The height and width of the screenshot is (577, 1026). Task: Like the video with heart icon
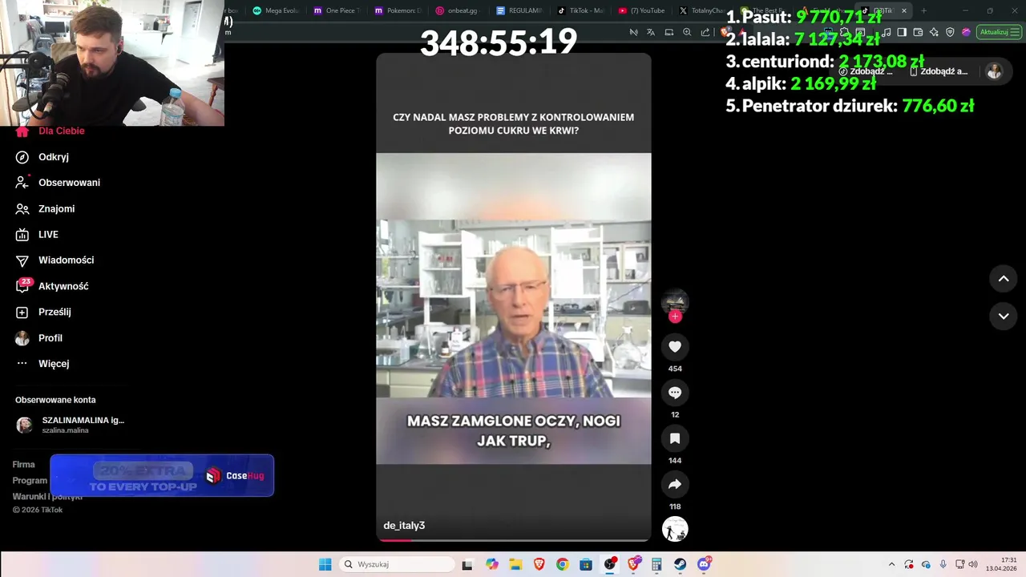point(675,346)
